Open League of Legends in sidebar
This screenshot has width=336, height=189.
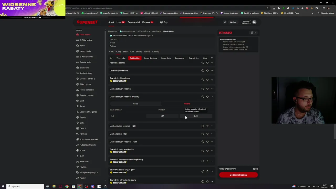pos(88,112)
